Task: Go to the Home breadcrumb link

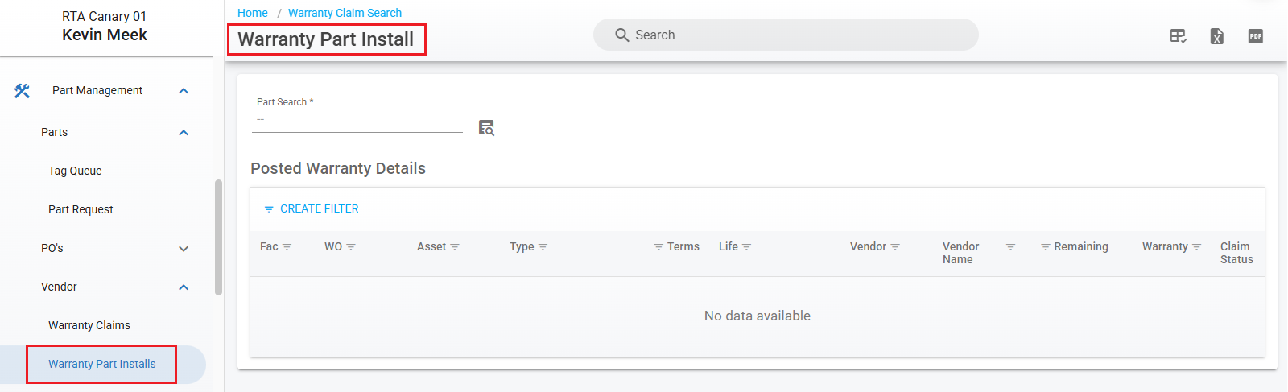Action: (253, 13)
